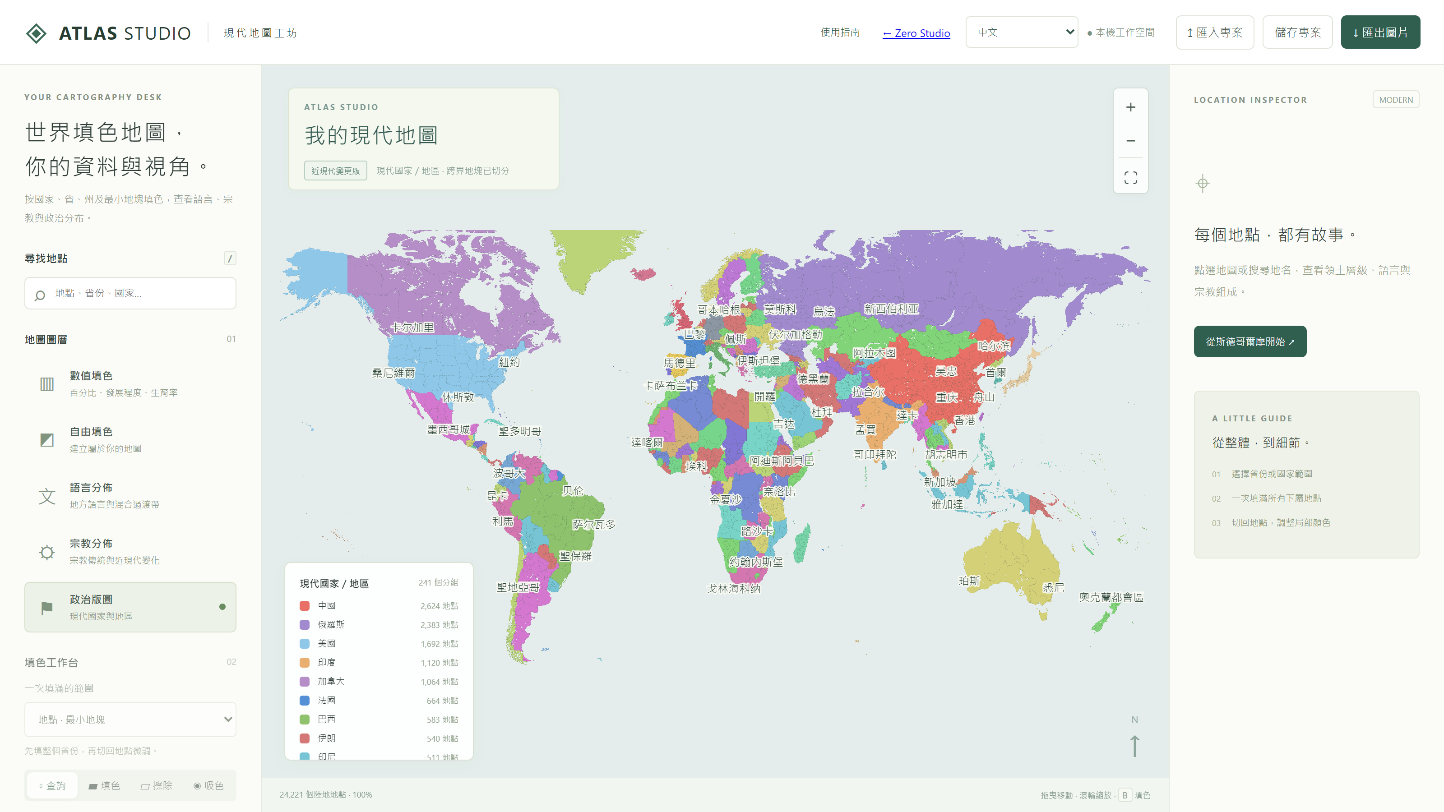1444x812 pixels.
Task: Switch to 宗教分佈 layer
Action: point(130,551)
